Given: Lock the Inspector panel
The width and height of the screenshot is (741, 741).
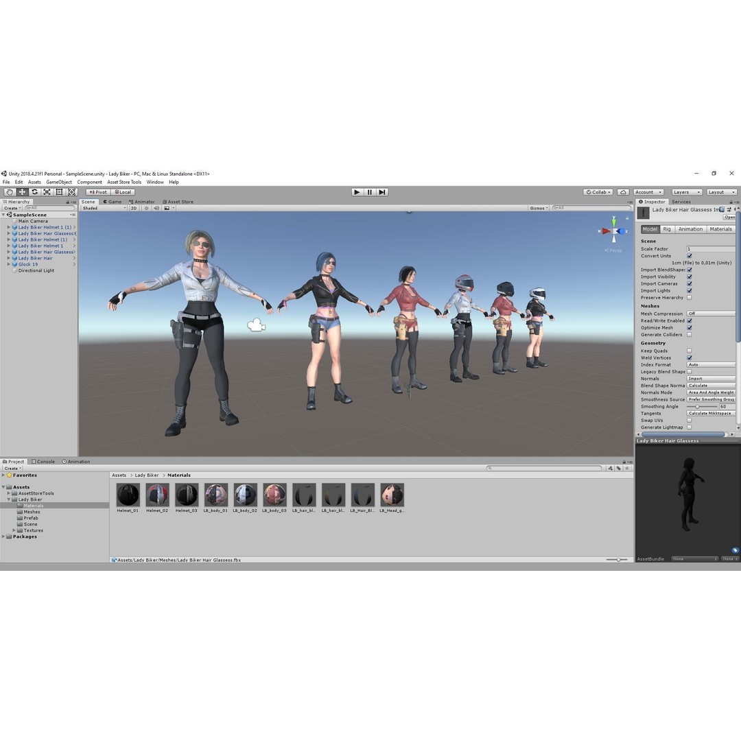Looking at the screenshot, I should (731, 202).
